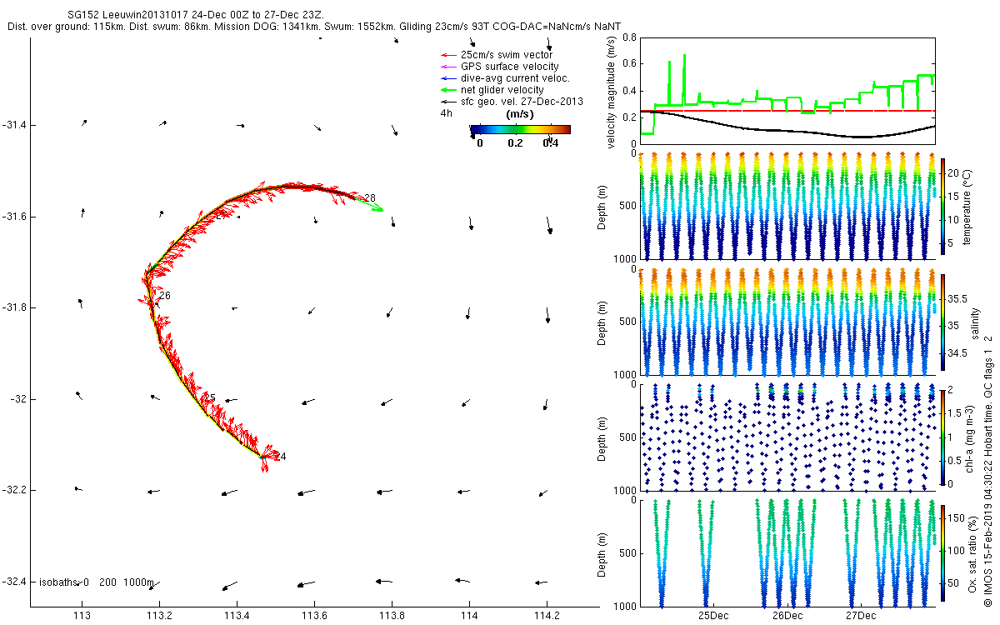Click the '-31.4' latitude tick label
Image resolution: width=1000 pixels, height=625 pixels.
15,125
